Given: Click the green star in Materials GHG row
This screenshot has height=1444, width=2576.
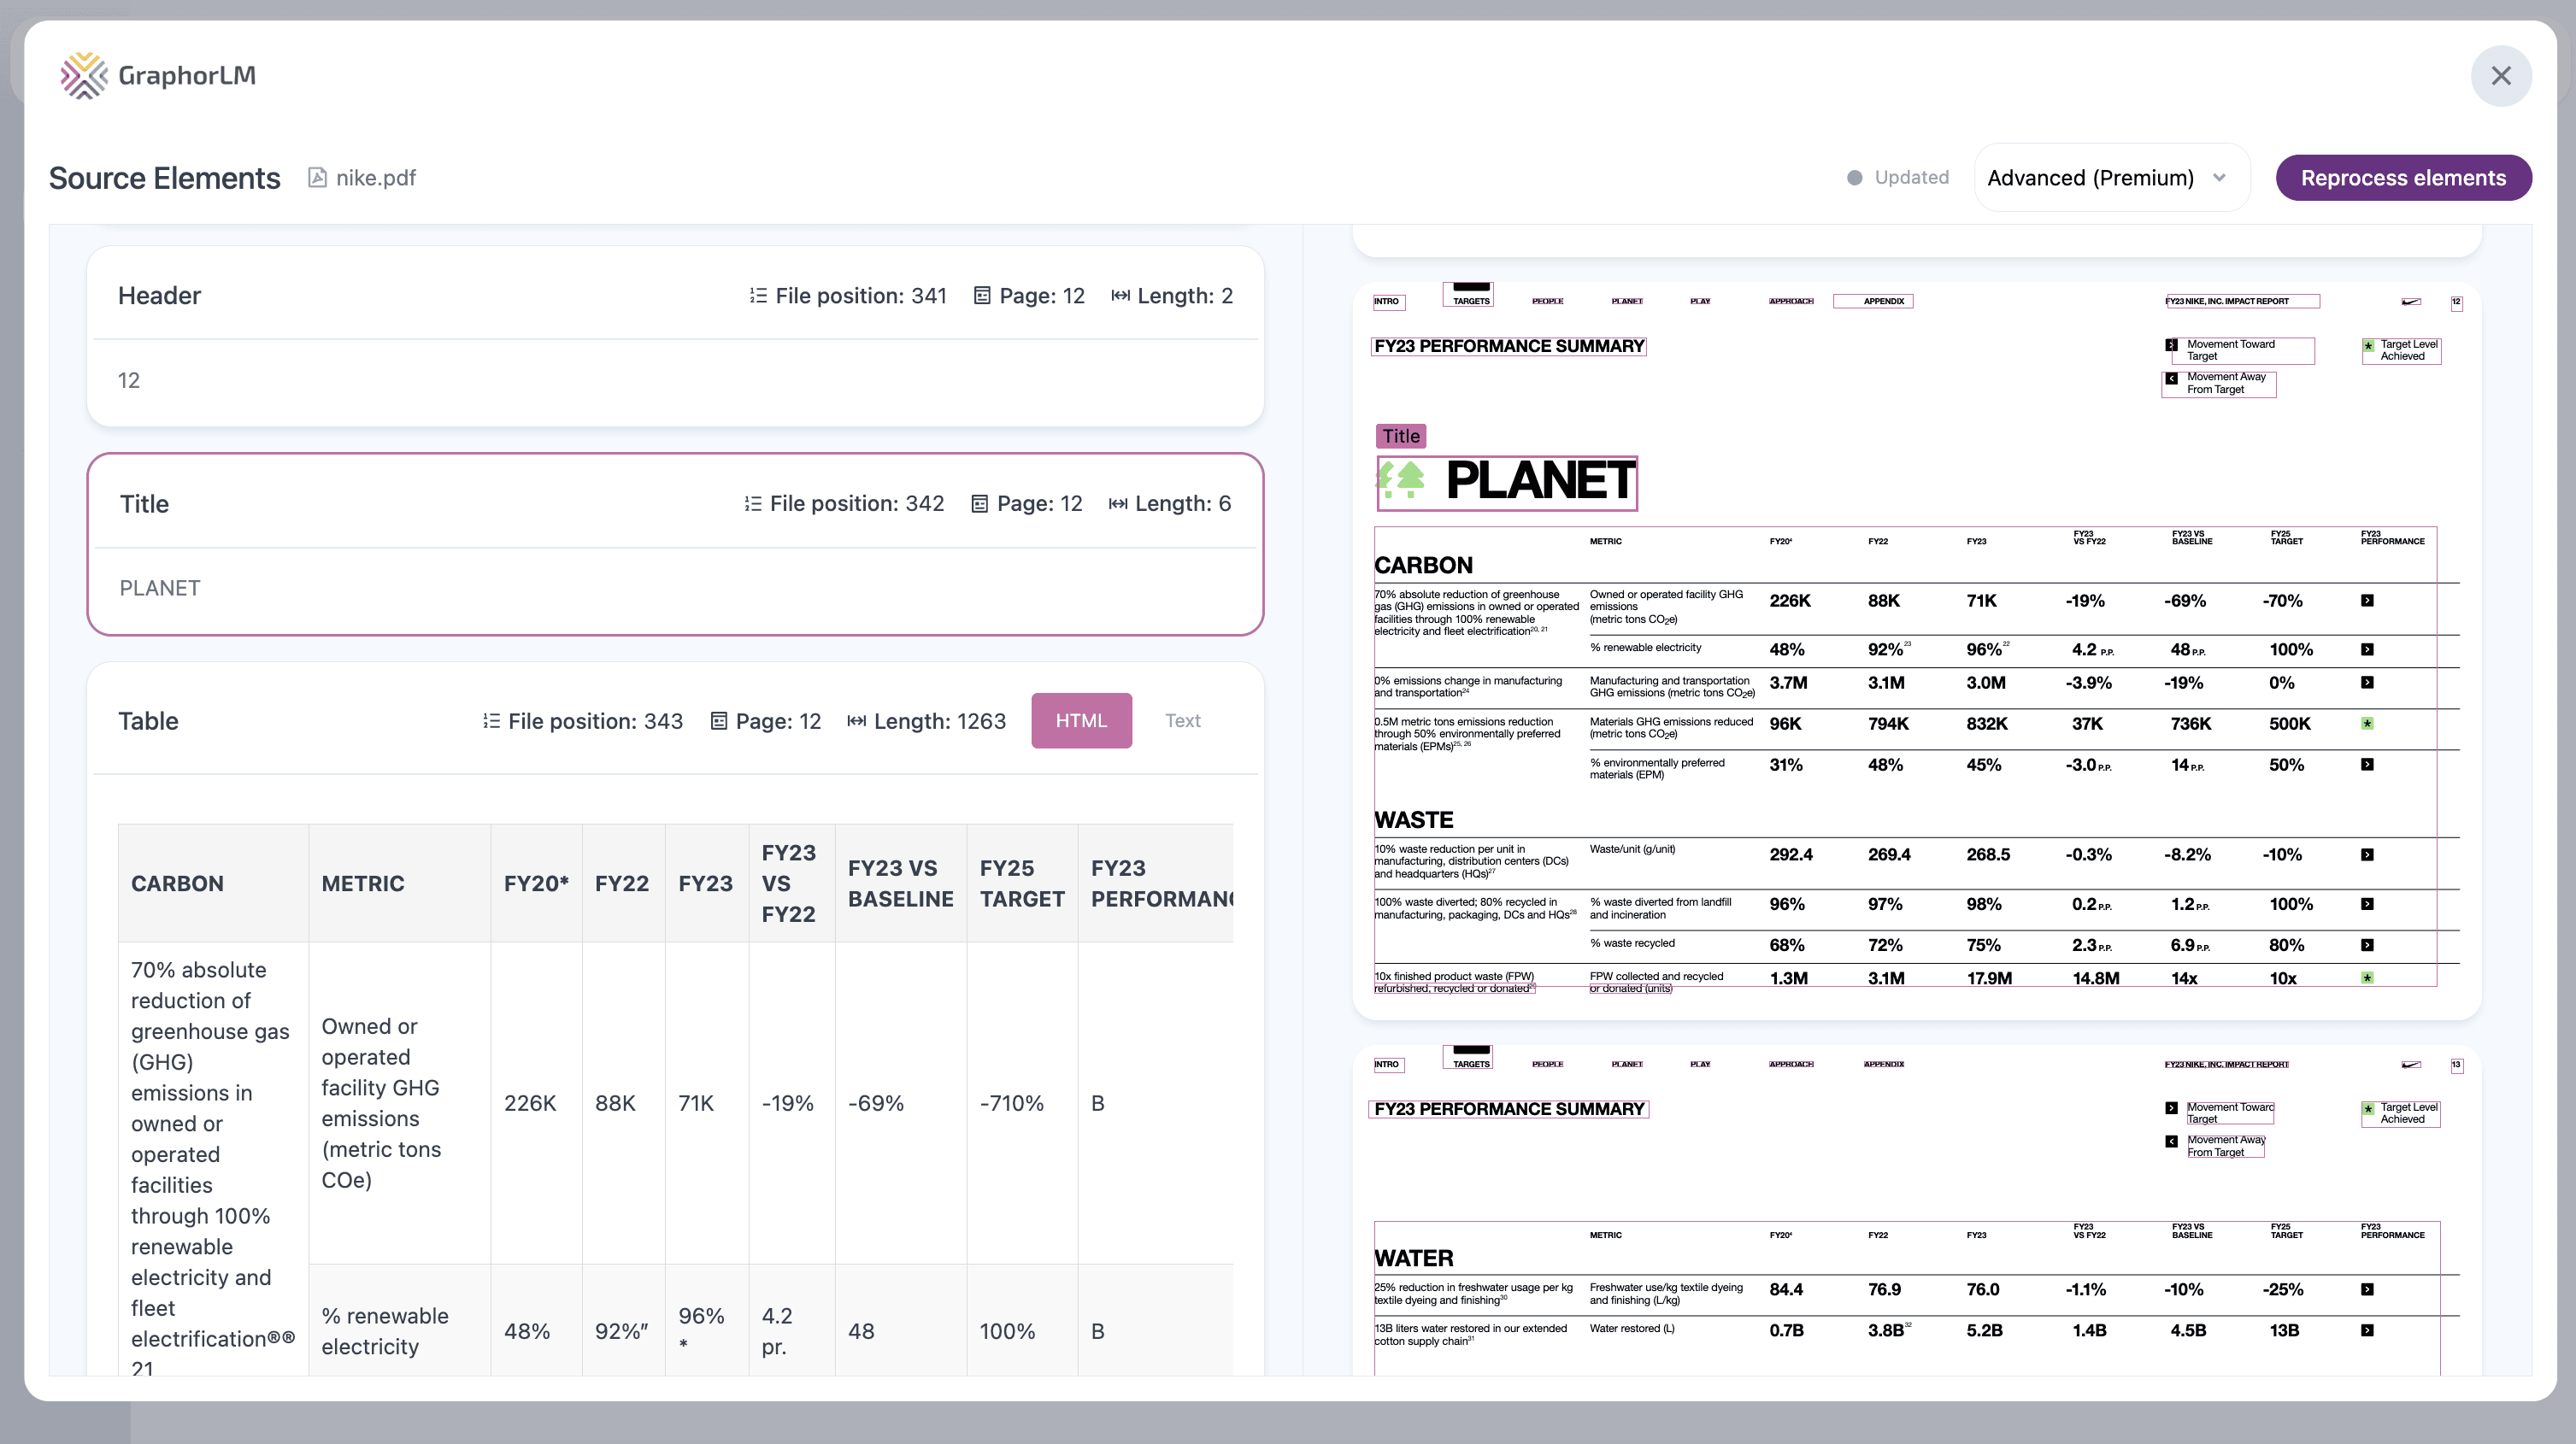Looking at the screenshot, I should (2367, 723).
